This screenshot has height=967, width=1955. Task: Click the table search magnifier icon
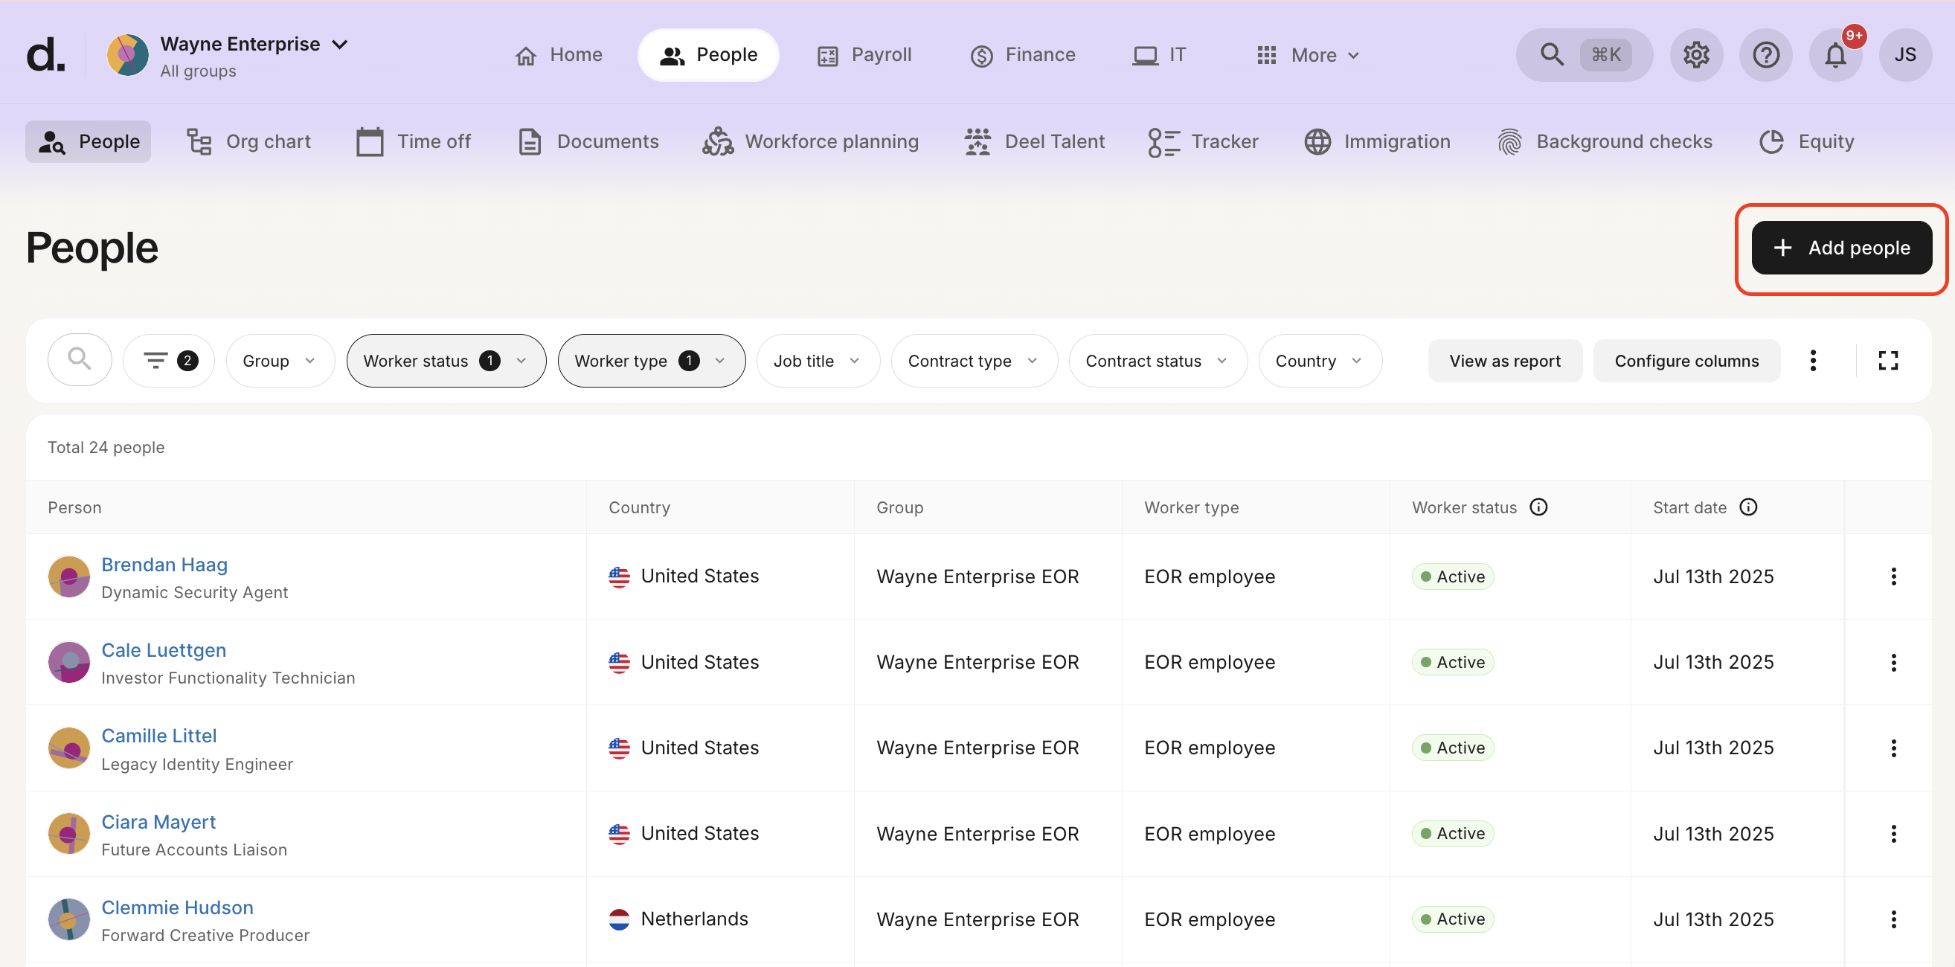point(79,360)
